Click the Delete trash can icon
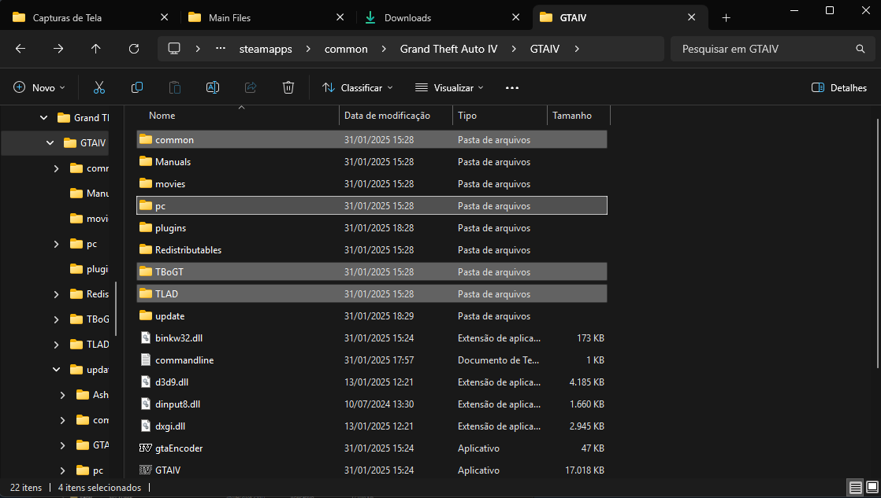Image resolution: width=881 pixels, height=498 pixels. pos(288,87)
